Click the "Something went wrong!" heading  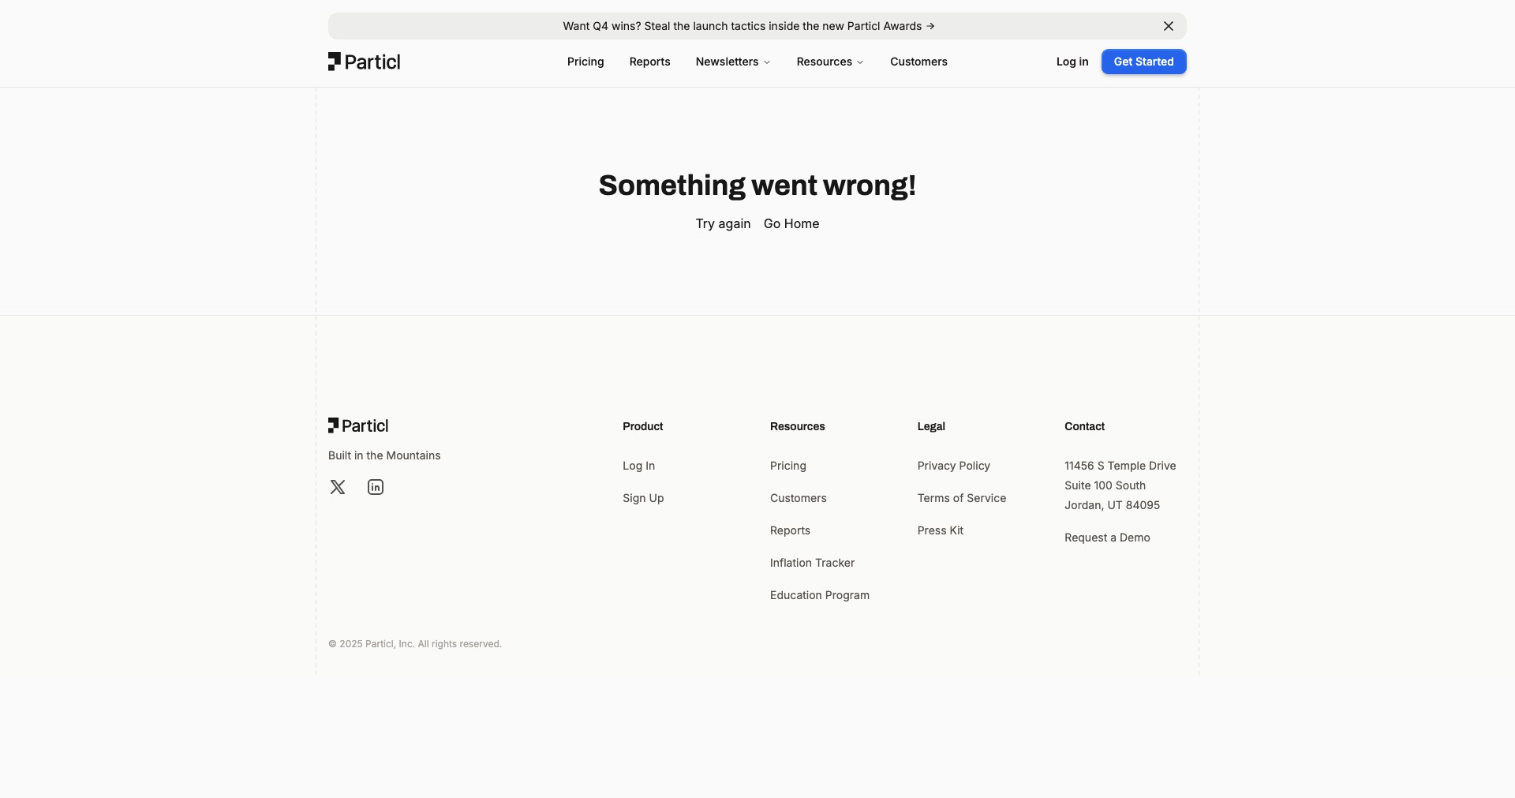point(757,185)
